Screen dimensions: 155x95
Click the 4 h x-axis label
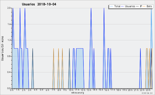point(35,90)
